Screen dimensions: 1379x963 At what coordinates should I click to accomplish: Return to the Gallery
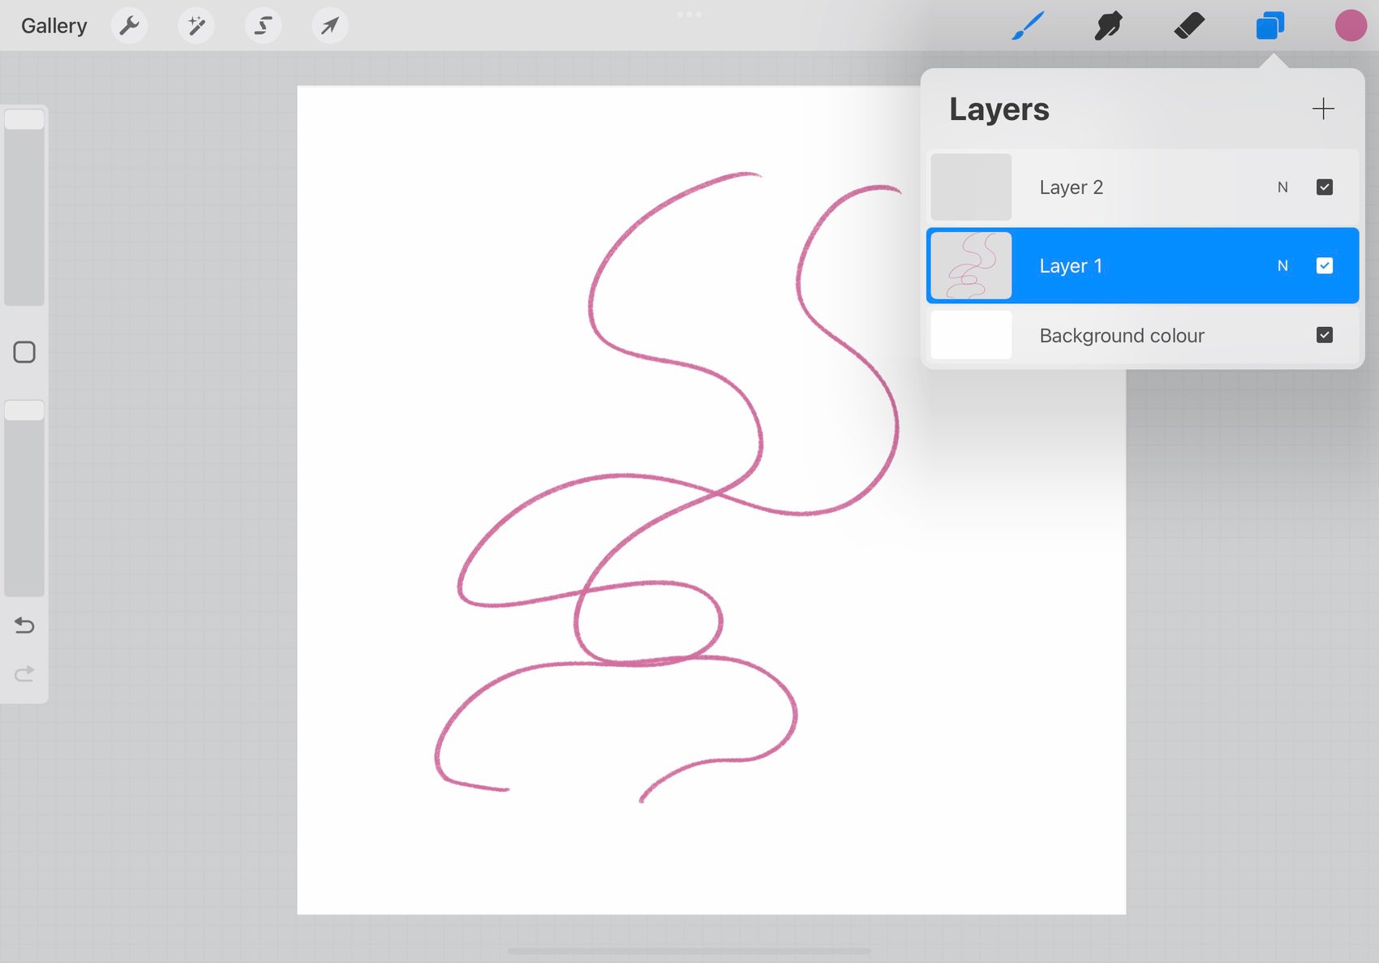pyautogui.click(x=54, y=26)
